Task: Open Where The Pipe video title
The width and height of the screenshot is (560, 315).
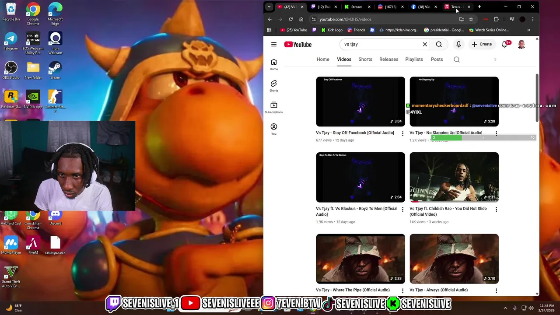Action: coord(353,290)
